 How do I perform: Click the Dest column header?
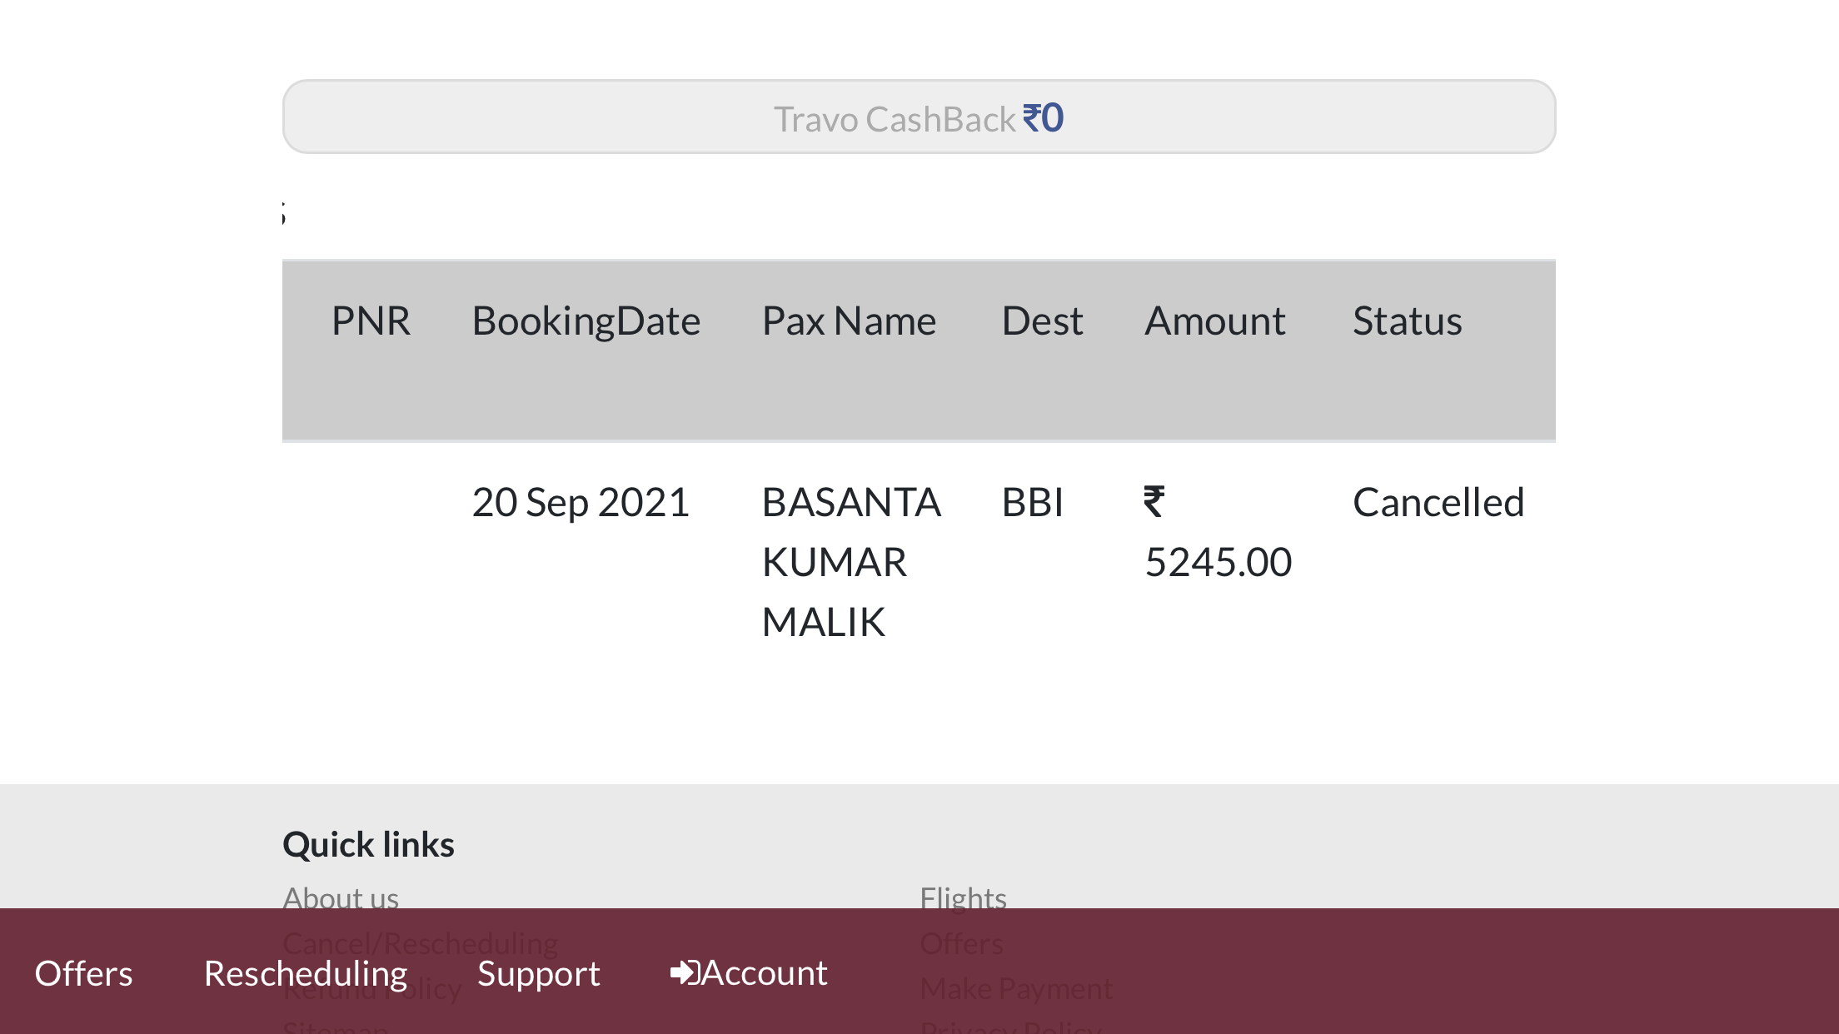click(x=1042, y=321)
